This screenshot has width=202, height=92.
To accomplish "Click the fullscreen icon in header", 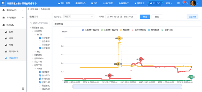I will pyautogui.click(x=187, y=3).
